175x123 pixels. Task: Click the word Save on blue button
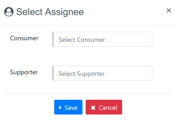coord(71,108)
